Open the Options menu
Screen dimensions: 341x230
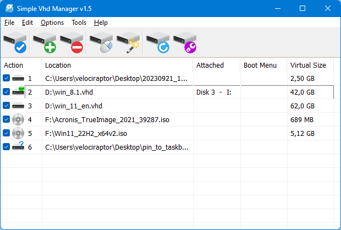coord(52,23)
